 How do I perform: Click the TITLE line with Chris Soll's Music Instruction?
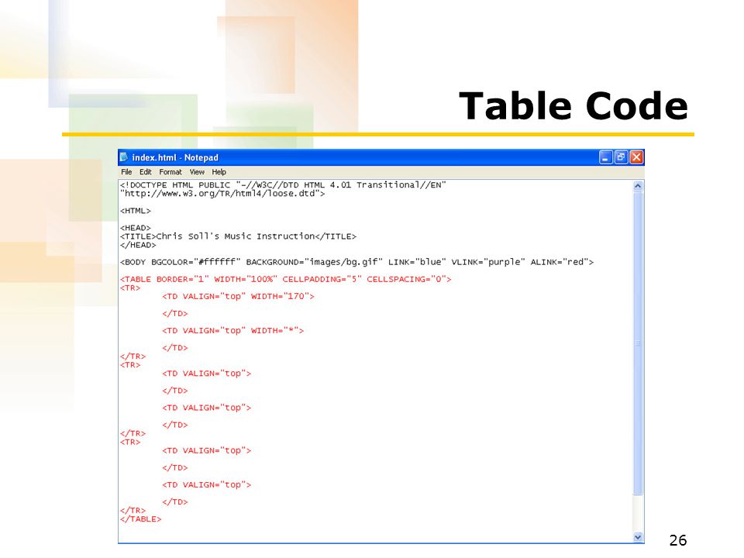[x=238, y=236]
